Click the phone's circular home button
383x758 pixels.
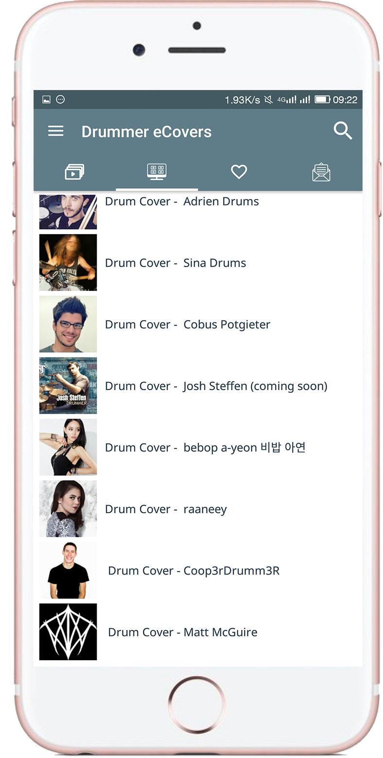[x=197, y=704]
